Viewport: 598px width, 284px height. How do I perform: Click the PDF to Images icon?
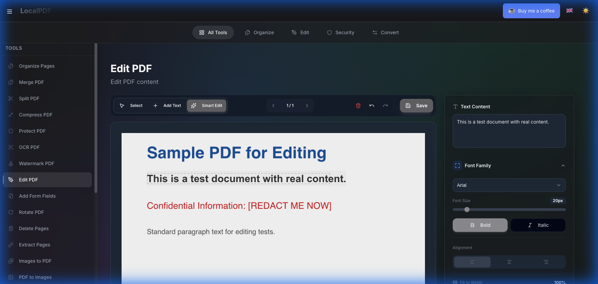11,277
